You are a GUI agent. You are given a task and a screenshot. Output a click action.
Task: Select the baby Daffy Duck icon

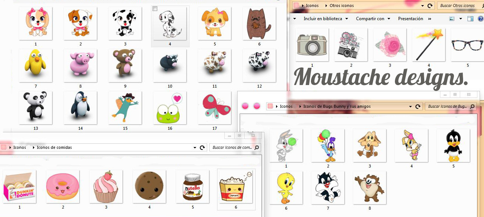[x=453, y=146]
